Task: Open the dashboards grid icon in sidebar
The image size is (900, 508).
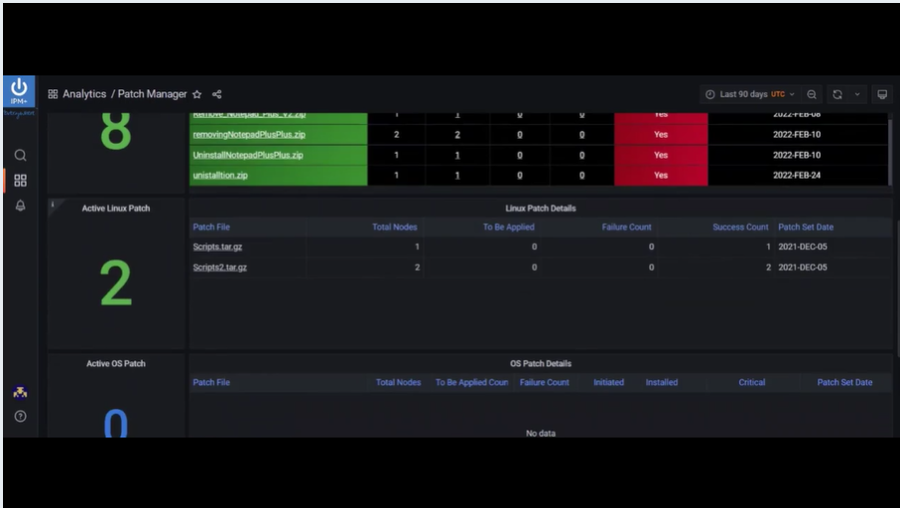Action: coord(20,181)
